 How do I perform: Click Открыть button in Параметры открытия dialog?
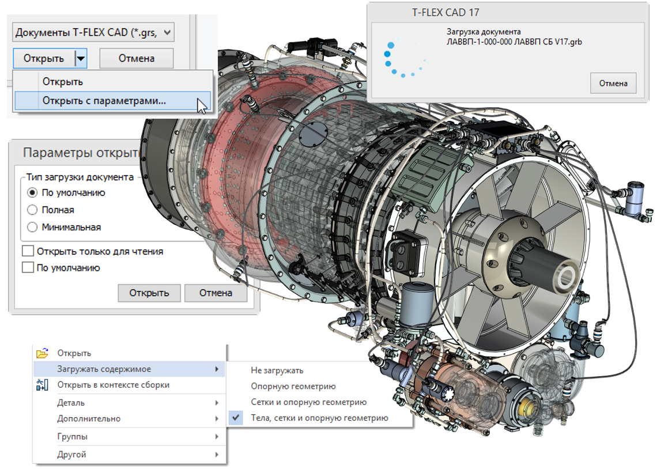tap(149, 293)
